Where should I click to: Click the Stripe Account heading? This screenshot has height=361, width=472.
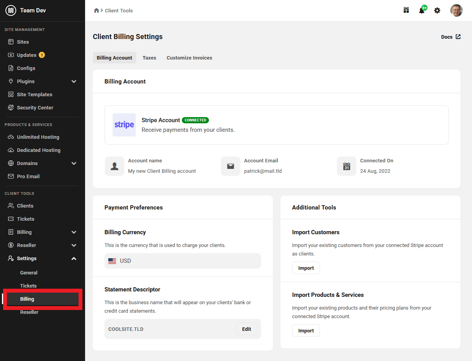(x=161, y=120)
